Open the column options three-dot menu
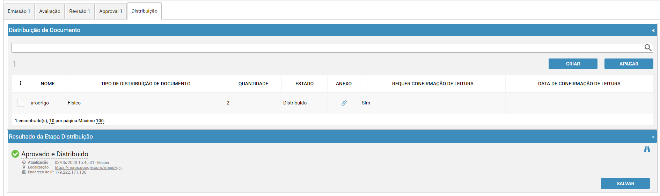This screenshot has height=196, width=660. pos(21,83)
